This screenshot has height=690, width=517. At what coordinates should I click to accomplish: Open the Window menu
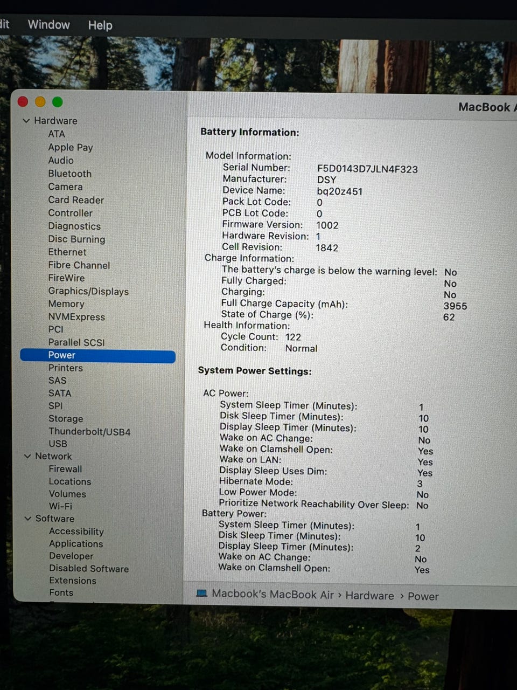(x=48, y=25)
